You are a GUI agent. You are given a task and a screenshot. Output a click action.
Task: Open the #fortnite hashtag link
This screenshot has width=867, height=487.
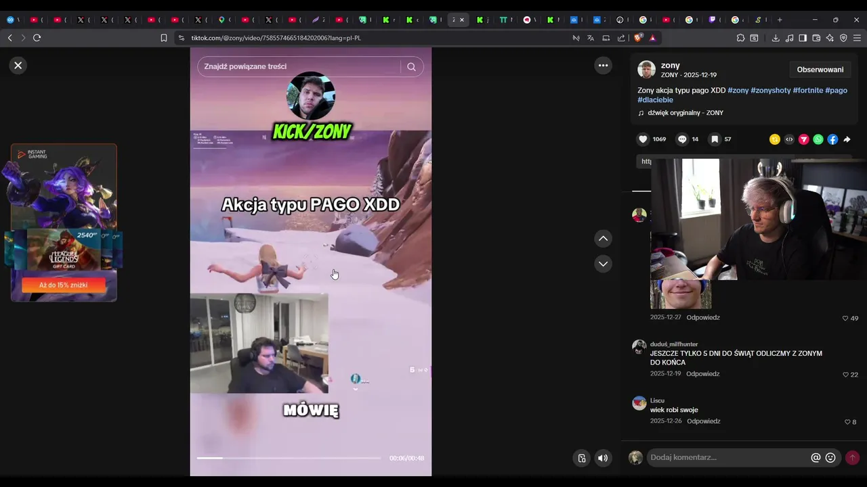tap(808, 91)
